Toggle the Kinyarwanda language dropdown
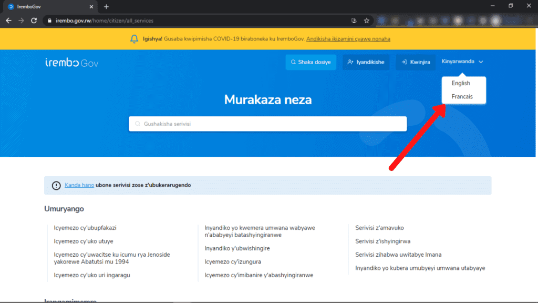Image resolution: width=538 pixels, height=303 pixels. [x=462, y=62]
